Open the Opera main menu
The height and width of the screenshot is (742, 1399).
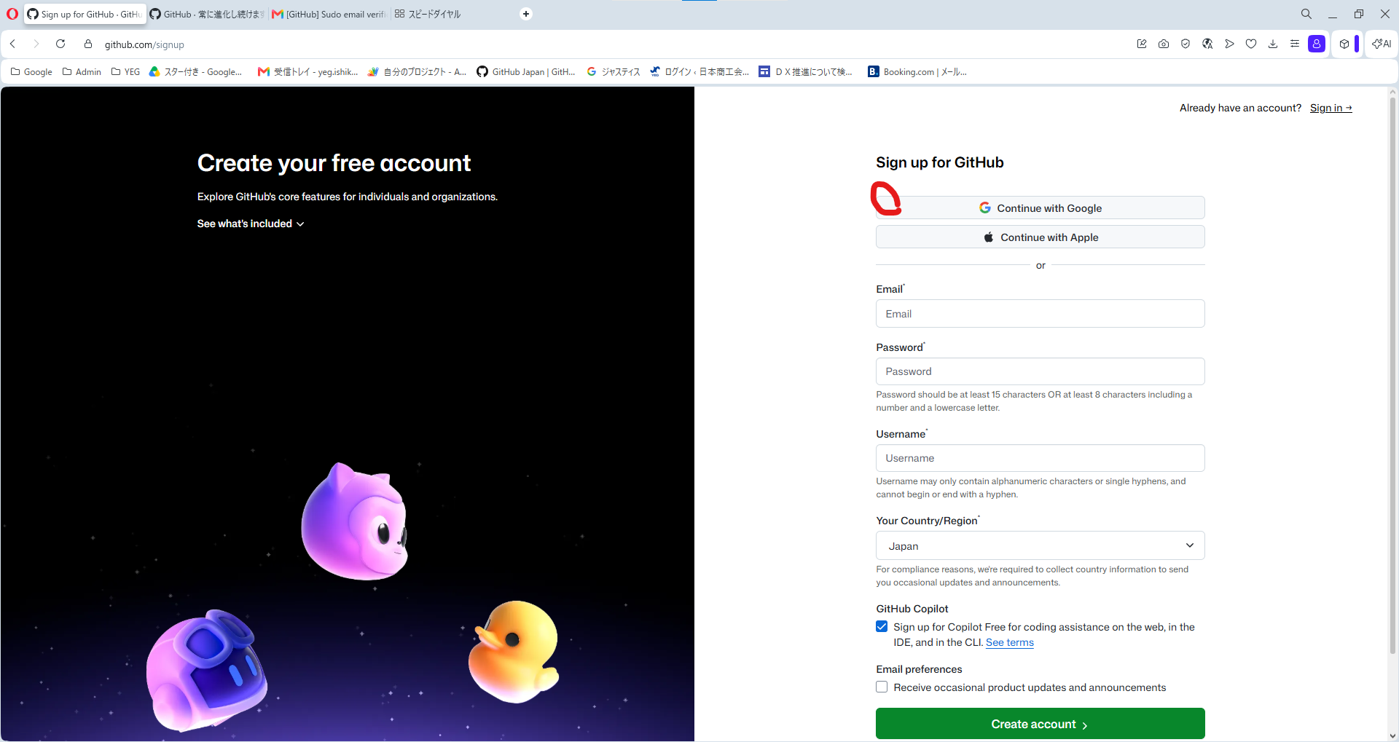tap(12, 14)
